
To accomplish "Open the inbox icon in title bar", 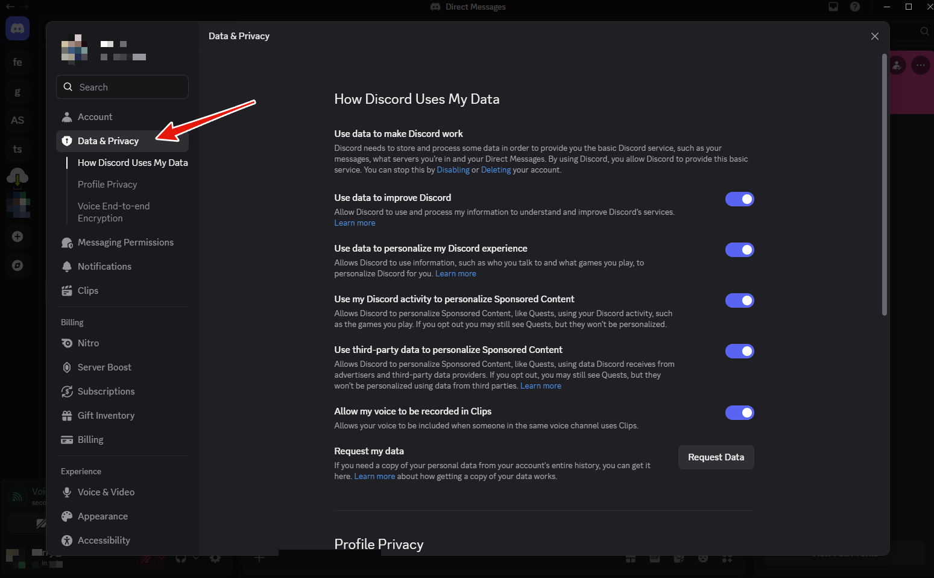I will [833, 7].
